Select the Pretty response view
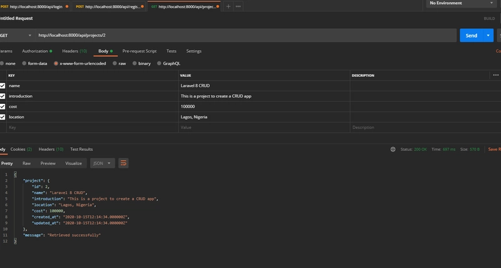The width and height of the screenshot is (501, 268). (x=7, y=163)
